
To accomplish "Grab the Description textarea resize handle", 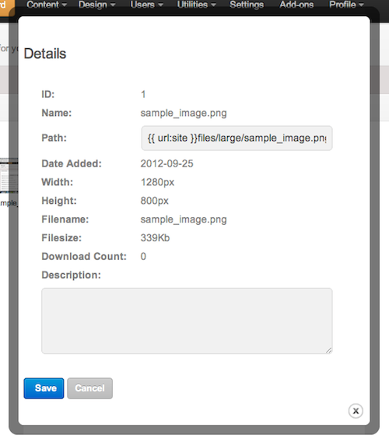I will click(x=328, y=350).
